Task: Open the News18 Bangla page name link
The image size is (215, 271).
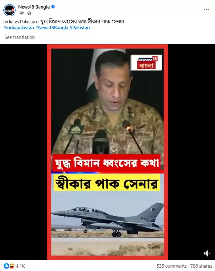Action: tap(34, 7)
